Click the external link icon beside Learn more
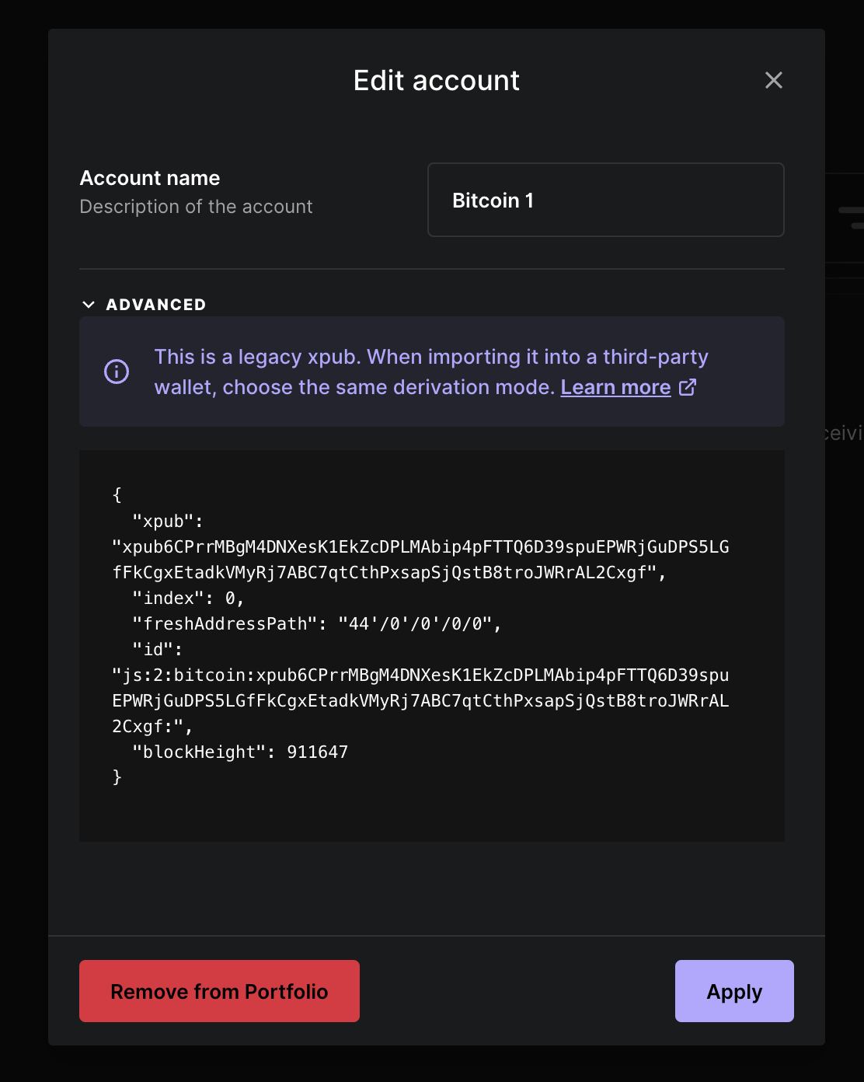The height and width of the screenshot is (1082, 864). [687, 387]
